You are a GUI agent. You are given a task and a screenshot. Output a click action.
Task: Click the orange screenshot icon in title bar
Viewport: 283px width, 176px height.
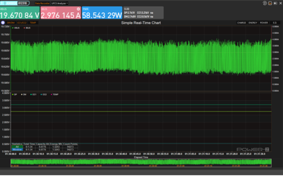(270, 3)
